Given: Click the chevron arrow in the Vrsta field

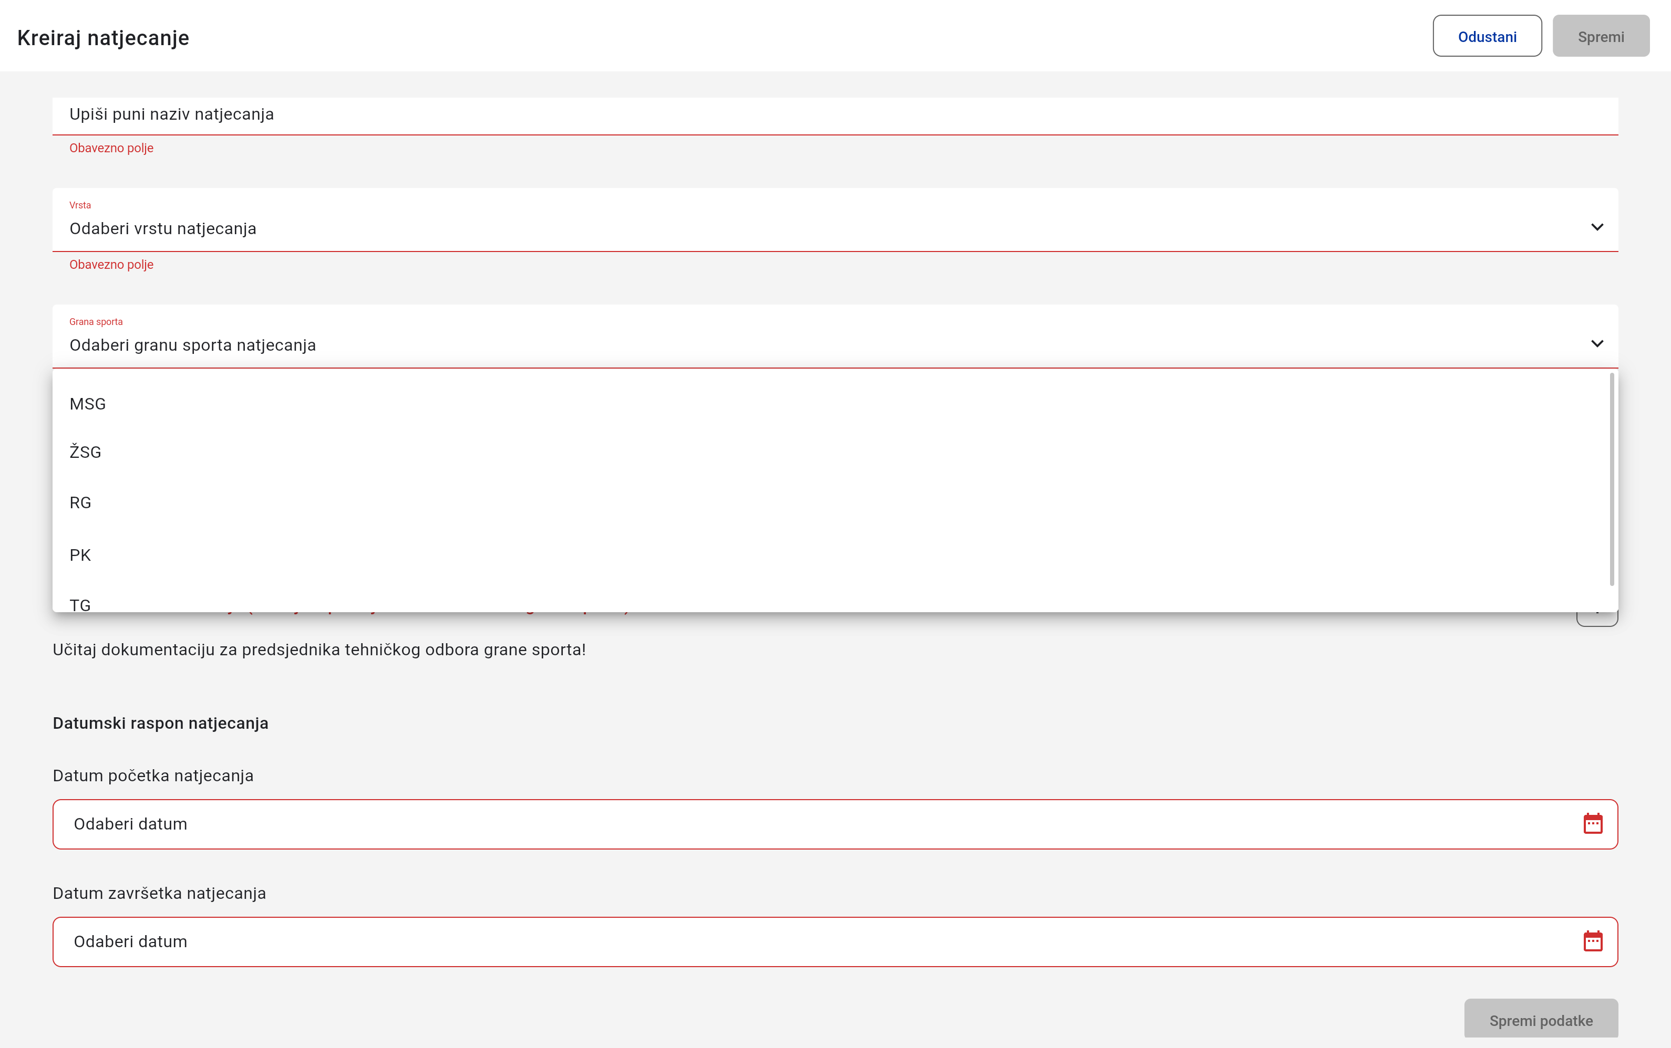Looking at the screenshot, I should point(1597,227).
